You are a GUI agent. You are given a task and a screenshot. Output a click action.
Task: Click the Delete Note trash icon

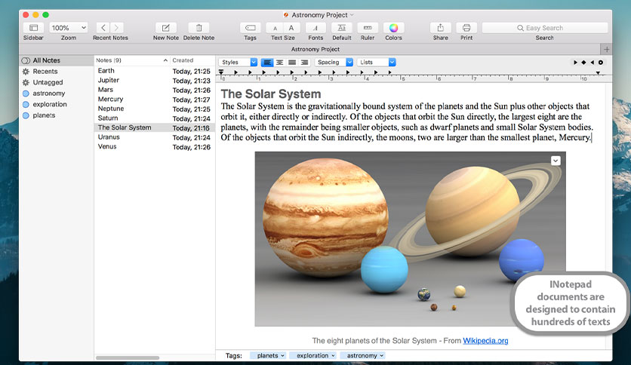[199, 28]
